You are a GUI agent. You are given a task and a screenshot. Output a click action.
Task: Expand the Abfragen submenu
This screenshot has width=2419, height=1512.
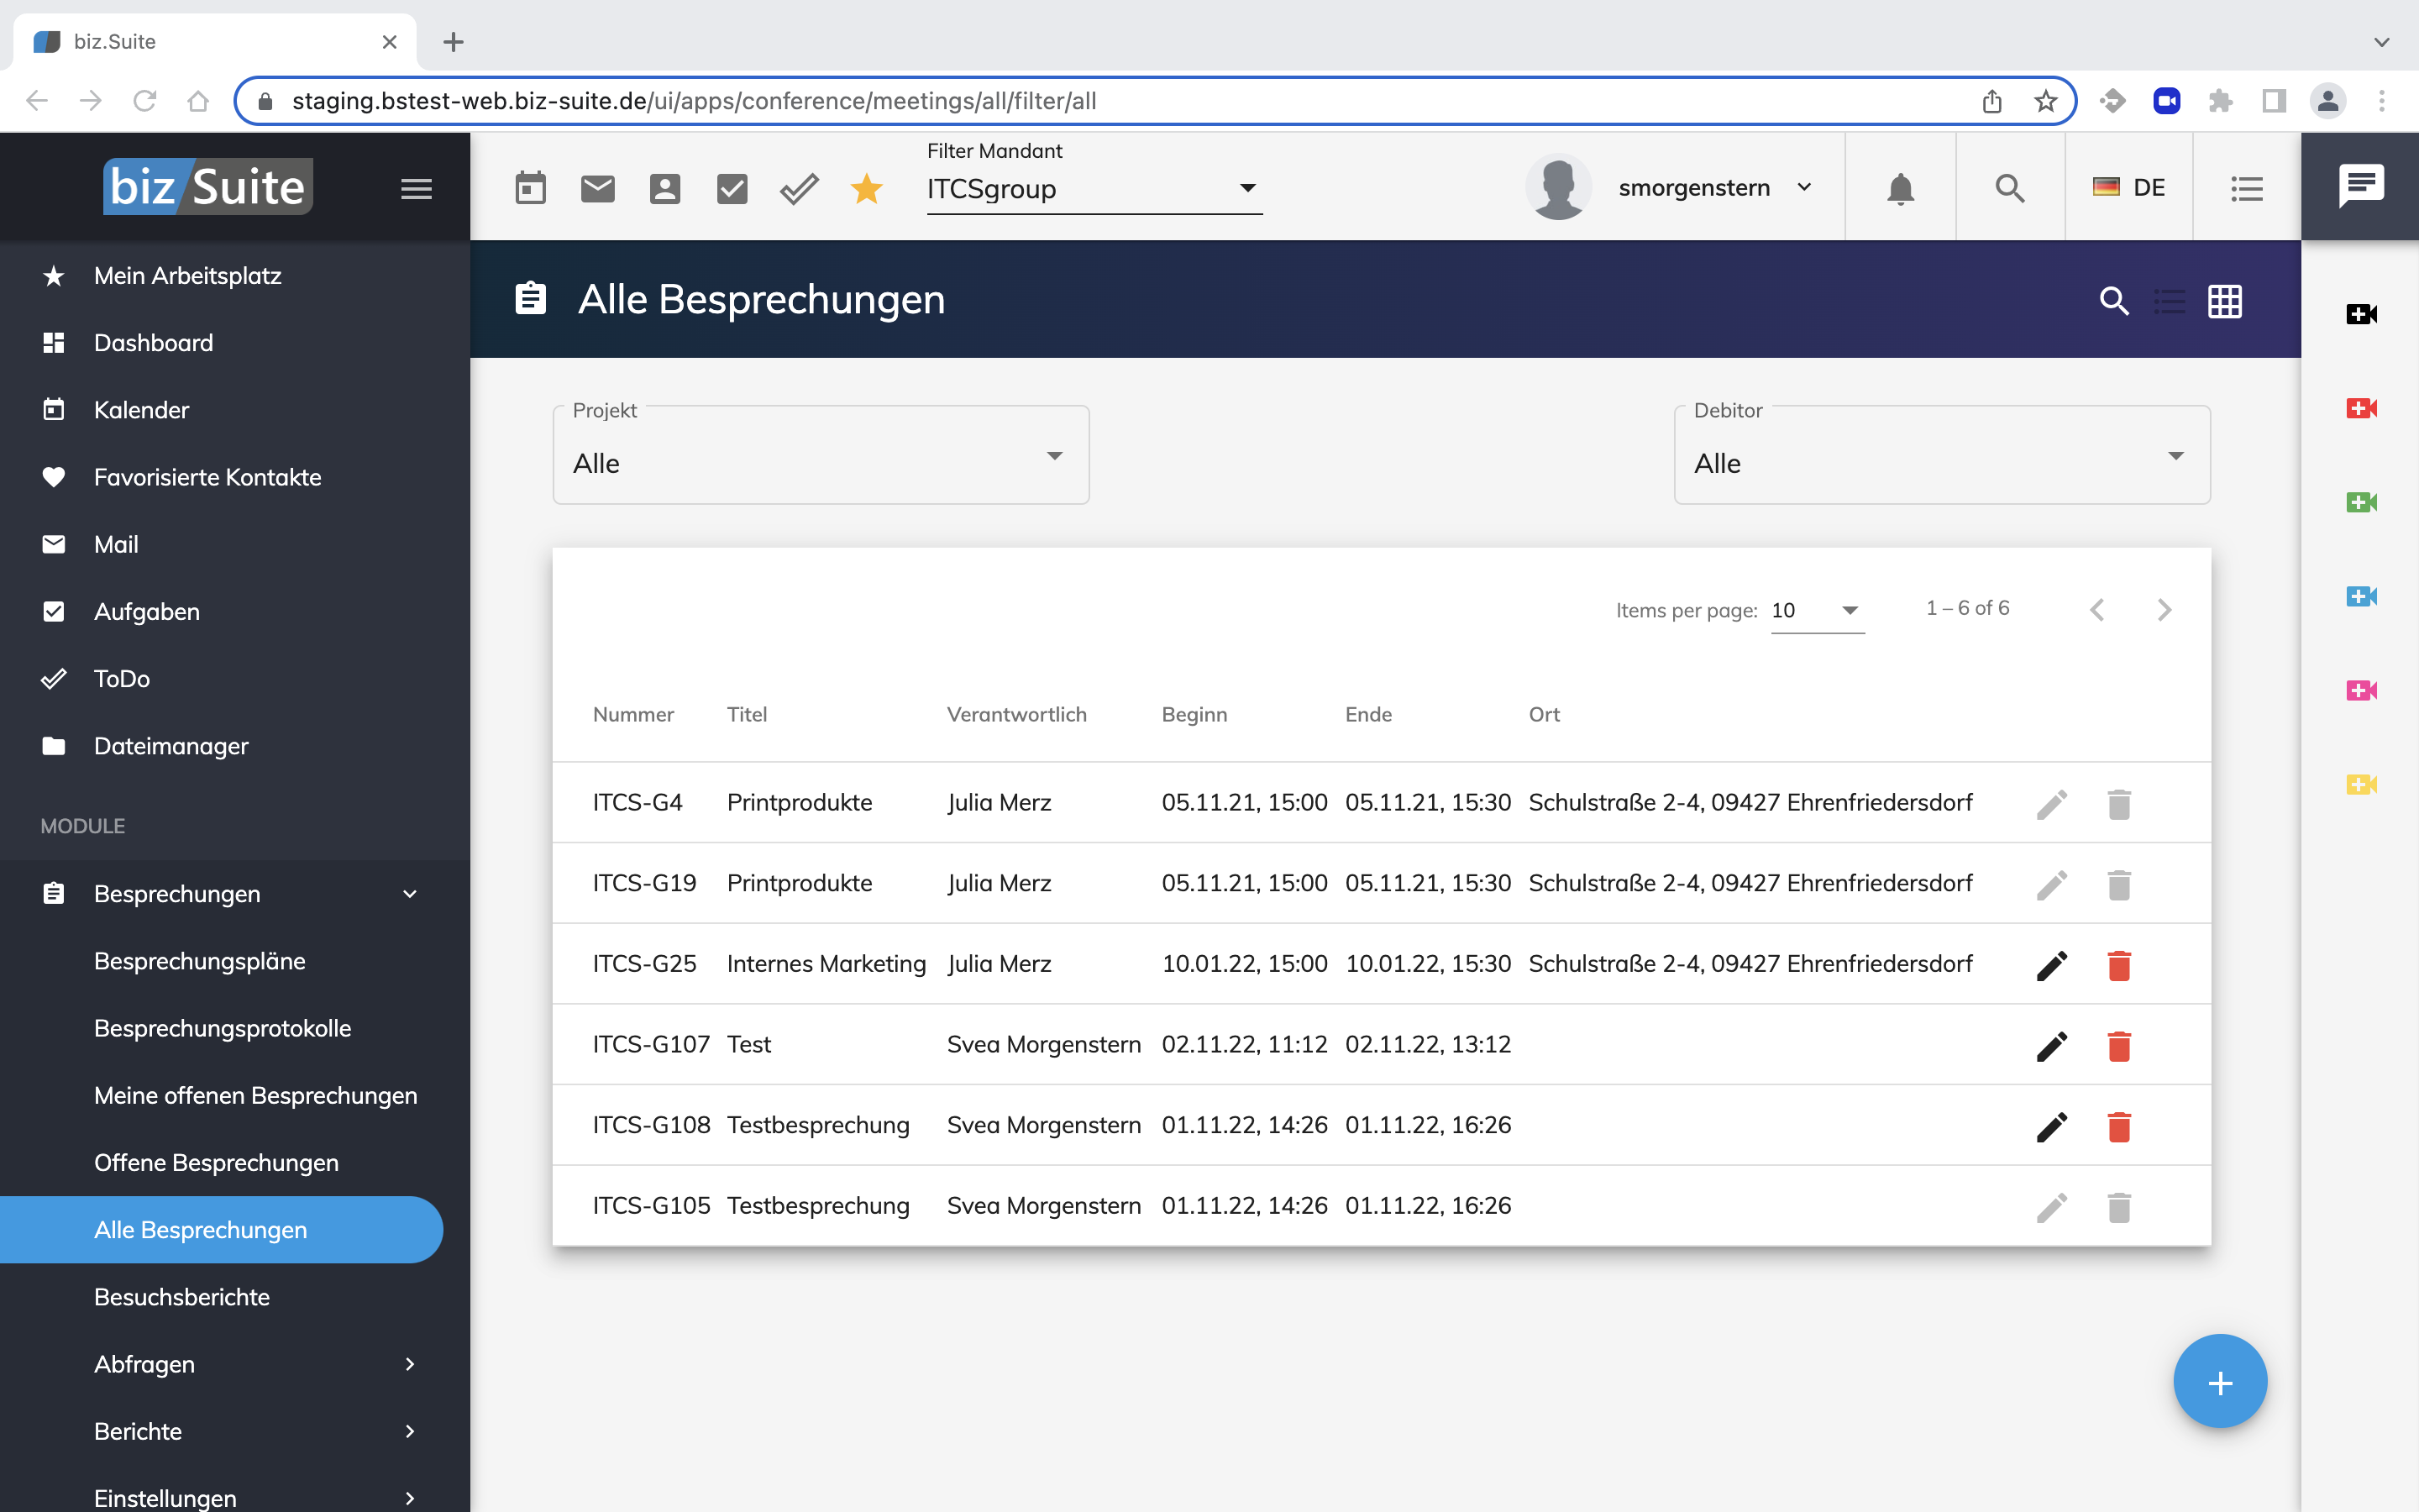coord(235,1364)
